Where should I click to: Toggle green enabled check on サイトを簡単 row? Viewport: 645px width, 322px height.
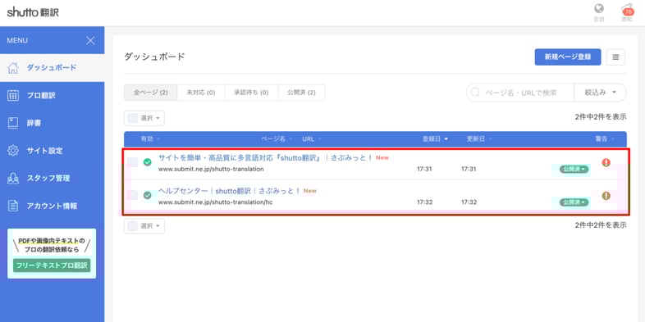(147, 162)
